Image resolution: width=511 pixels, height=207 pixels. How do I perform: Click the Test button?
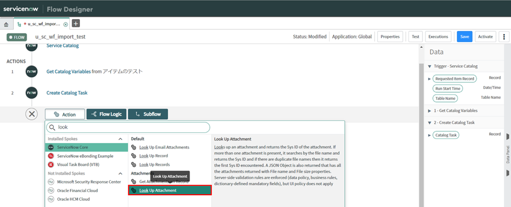click(x=416, y=37)
